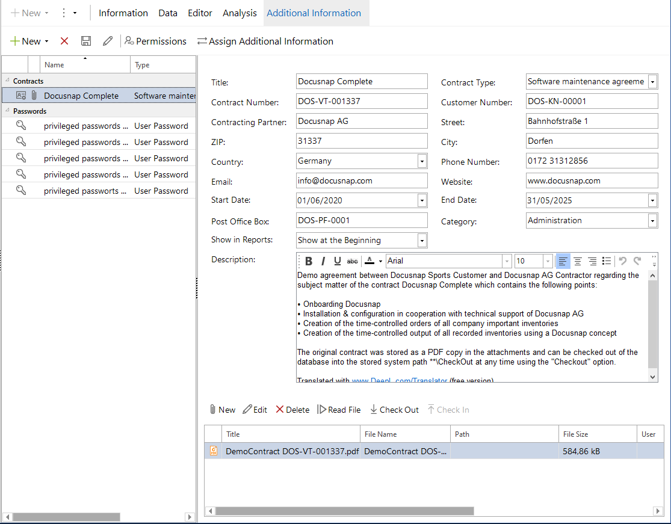Open the font size 10 dropdown
The image size is (671, 524).
tap(548, 261)
